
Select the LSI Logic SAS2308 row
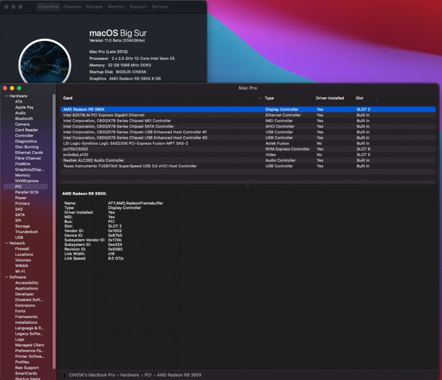(x=248, y=143)
